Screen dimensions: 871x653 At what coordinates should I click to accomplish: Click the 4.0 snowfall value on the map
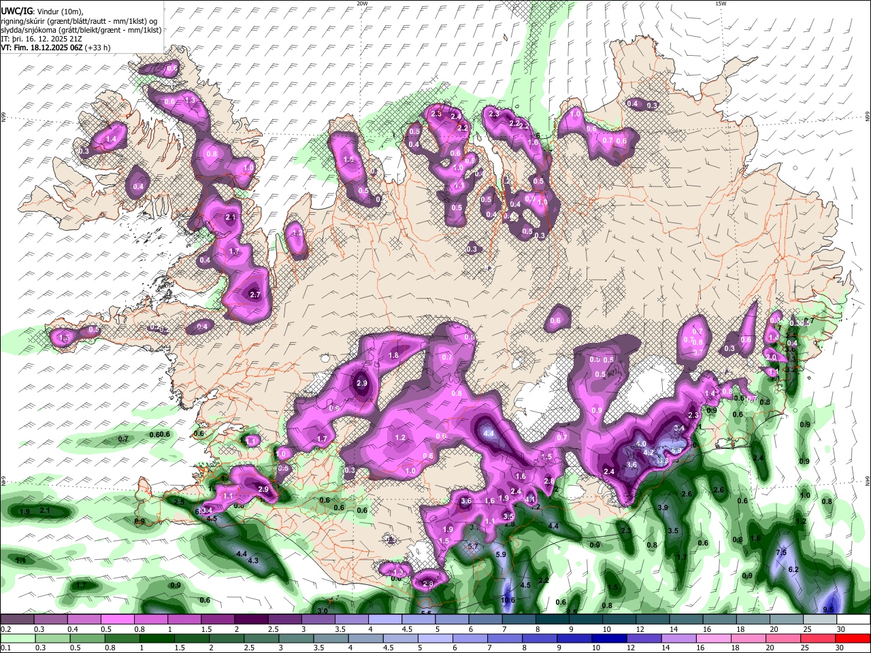641,443
